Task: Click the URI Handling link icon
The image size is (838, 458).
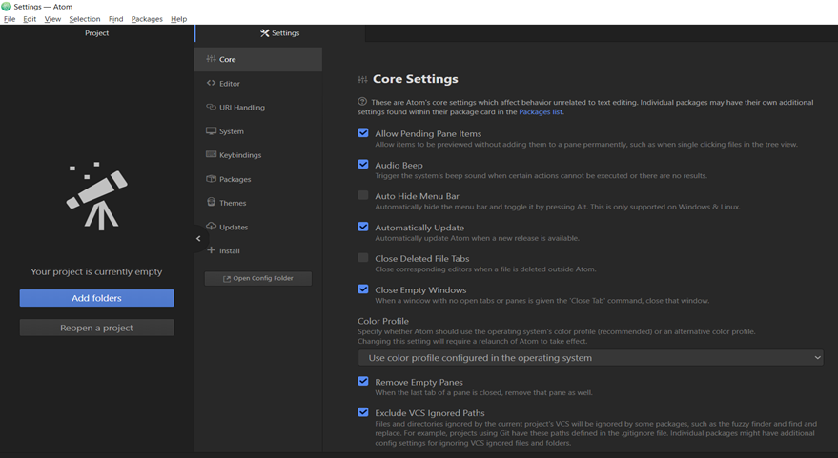Action: pyautogui.click(x=211, y=107)
